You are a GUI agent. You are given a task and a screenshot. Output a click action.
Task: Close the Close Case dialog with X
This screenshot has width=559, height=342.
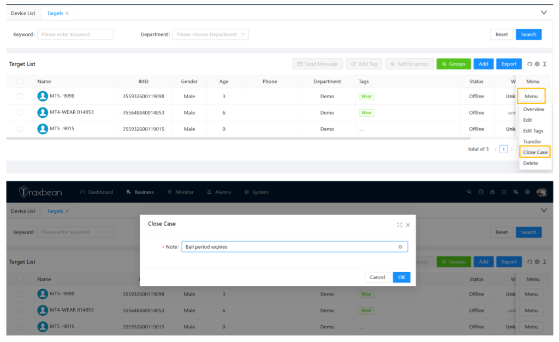(x=408, y=225)
